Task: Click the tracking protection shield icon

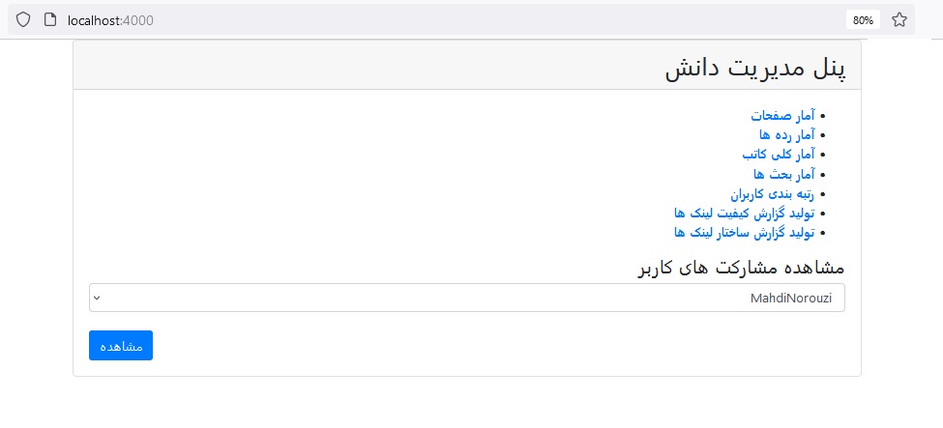Action: coord(23,19)
